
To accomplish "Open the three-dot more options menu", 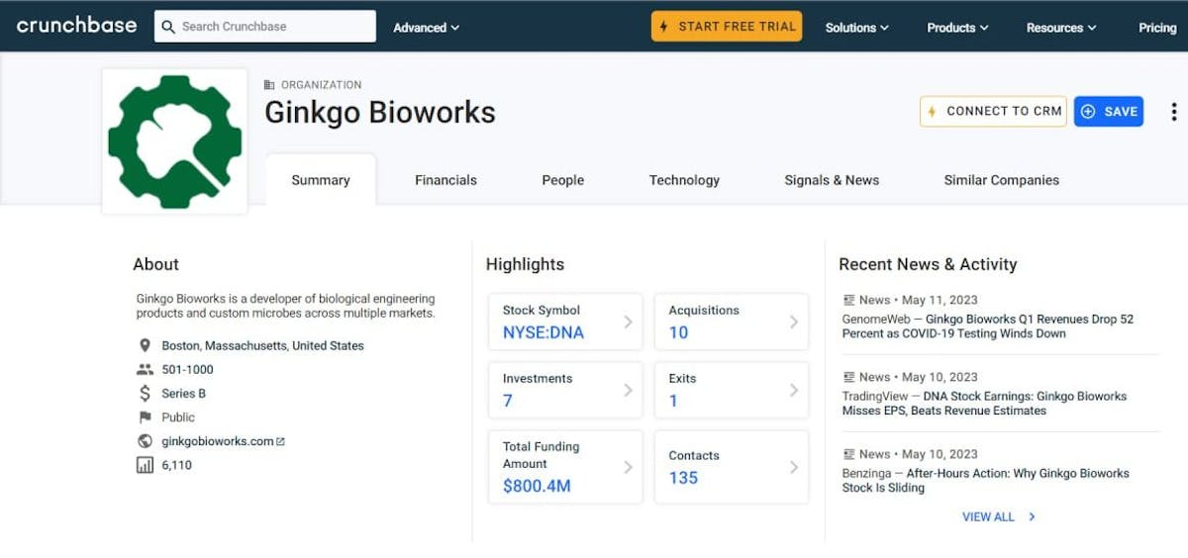I will point(1174,112).
